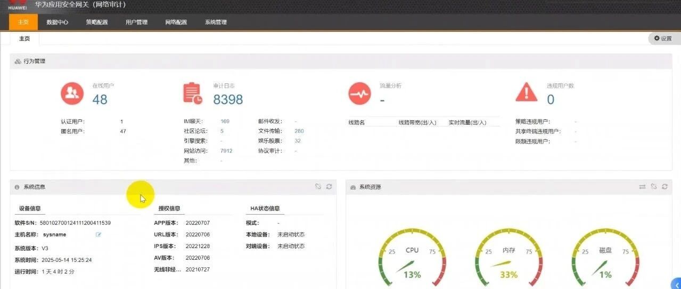Image resolution: width=681 pixels, height=289 pixels.
Task: Click the 共享终端违规用户 label
Action: coord(538,131)
